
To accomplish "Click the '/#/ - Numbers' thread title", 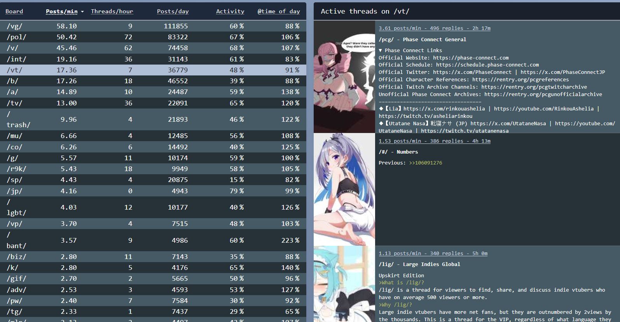I will click(398, 152).
